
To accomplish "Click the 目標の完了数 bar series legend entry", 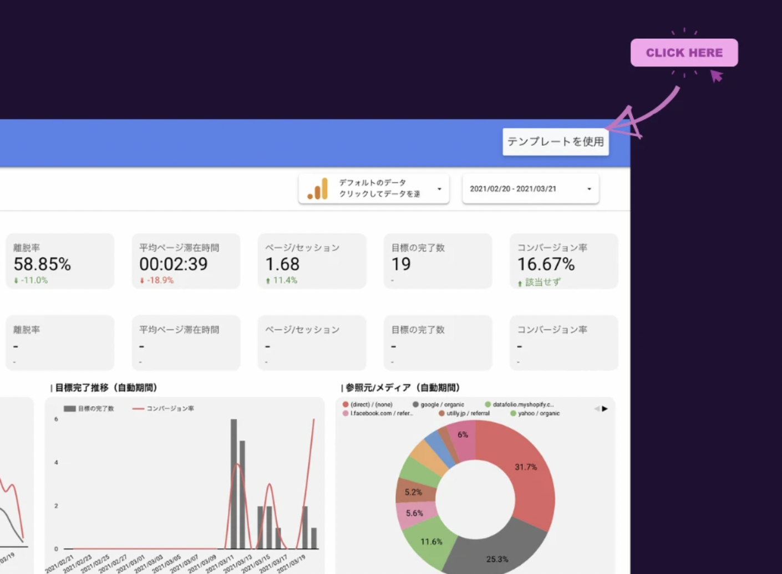I will 89,409.
